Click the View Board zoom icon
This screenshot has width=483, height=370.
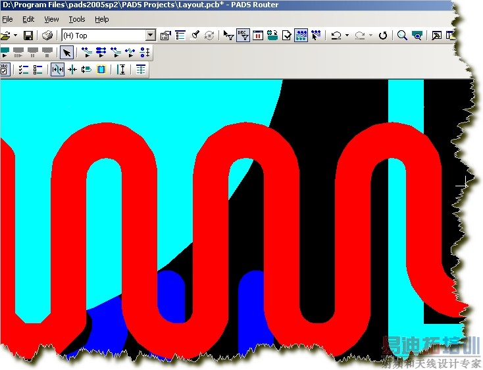(x=417, y=36)
